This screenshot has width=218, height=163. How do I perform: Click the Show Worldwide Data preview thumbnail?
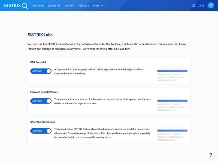(x=172, y=135)
